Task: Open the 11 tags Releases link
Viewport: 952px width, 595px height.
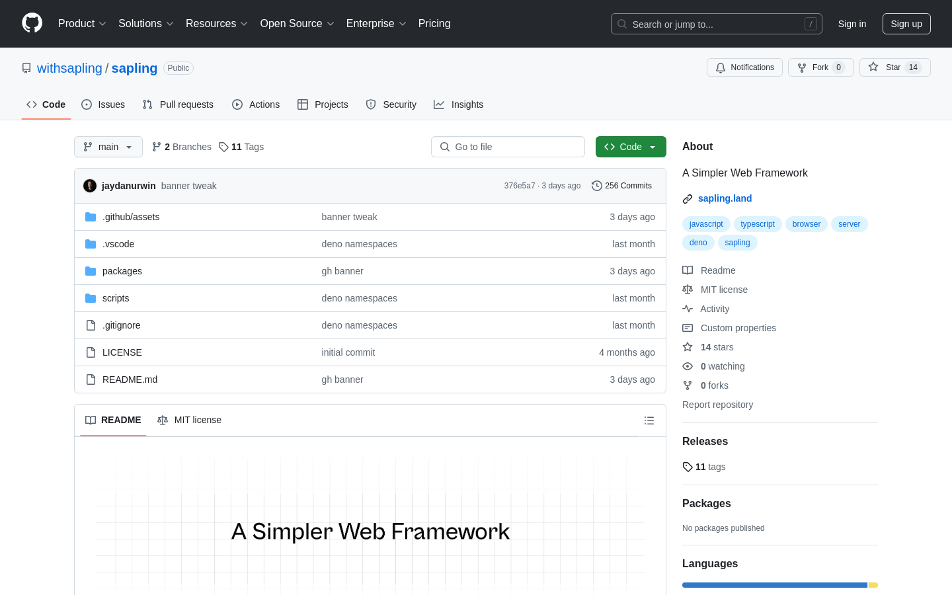Action: tap(704, 467)
